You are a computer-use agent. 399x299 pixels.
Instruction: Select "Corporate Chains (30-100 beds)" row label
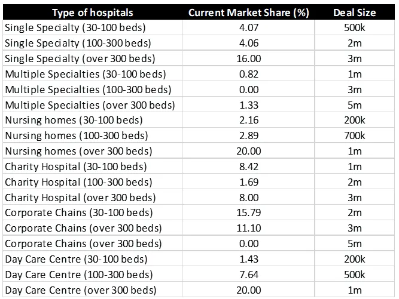78,213
